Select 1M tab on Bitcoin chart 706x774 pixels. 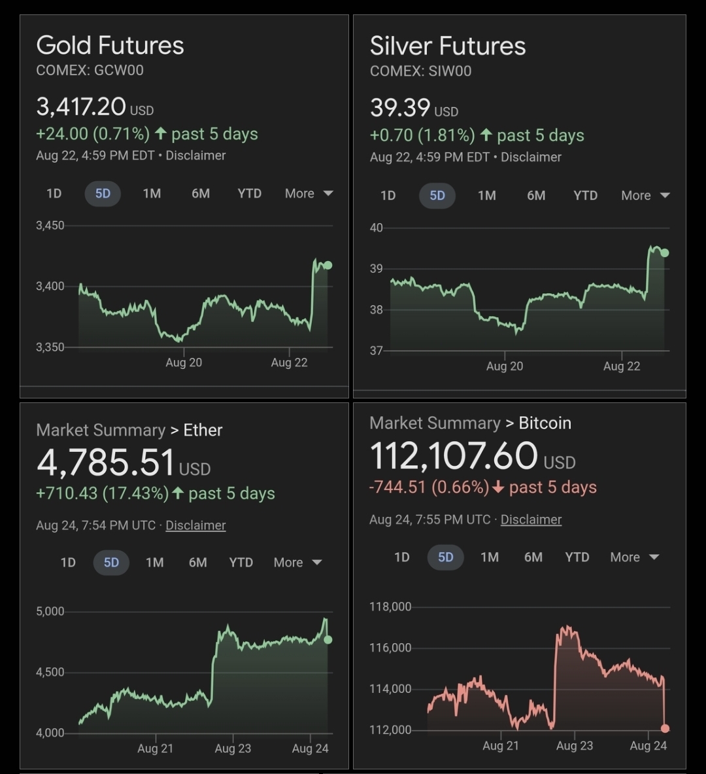(x=490, y=557)
